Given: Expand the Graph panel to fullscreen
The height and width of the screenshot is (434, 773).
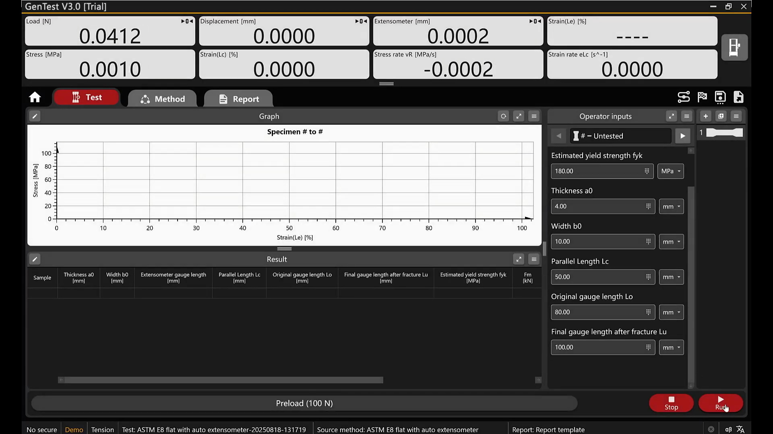Looking at the screenshot, I should (519, 116).
